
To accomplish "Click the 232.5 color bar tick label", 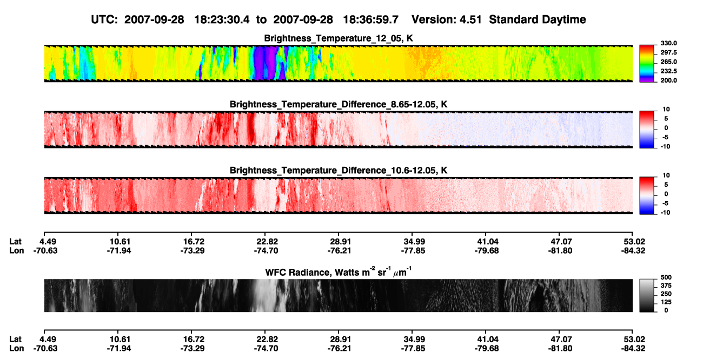I will 668,71.
